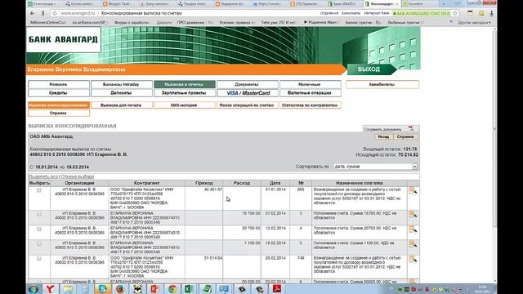Open Валютные операции section
This screenshot has height=294, width=523.
click(310, 92)
